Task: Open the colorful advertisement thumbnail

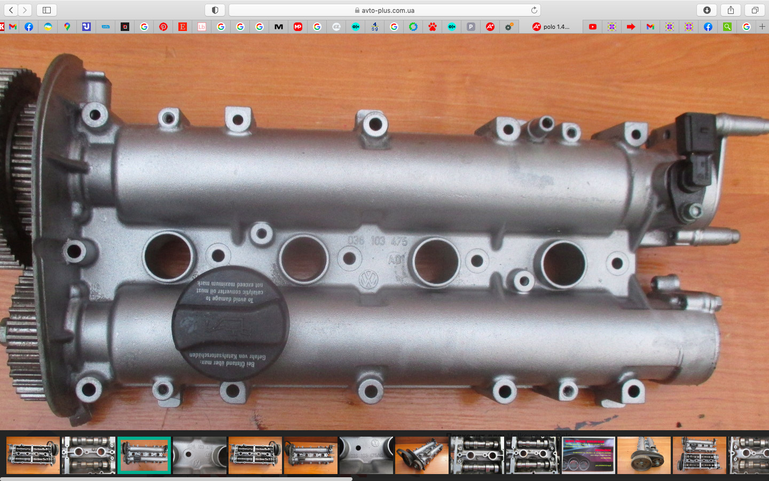Action: pos(588,455)
